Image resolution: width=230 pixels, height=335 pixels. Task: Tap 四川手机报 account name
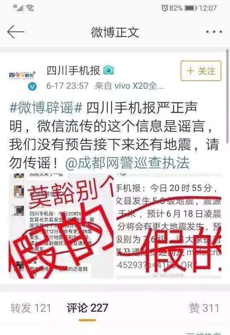[73, 71]
